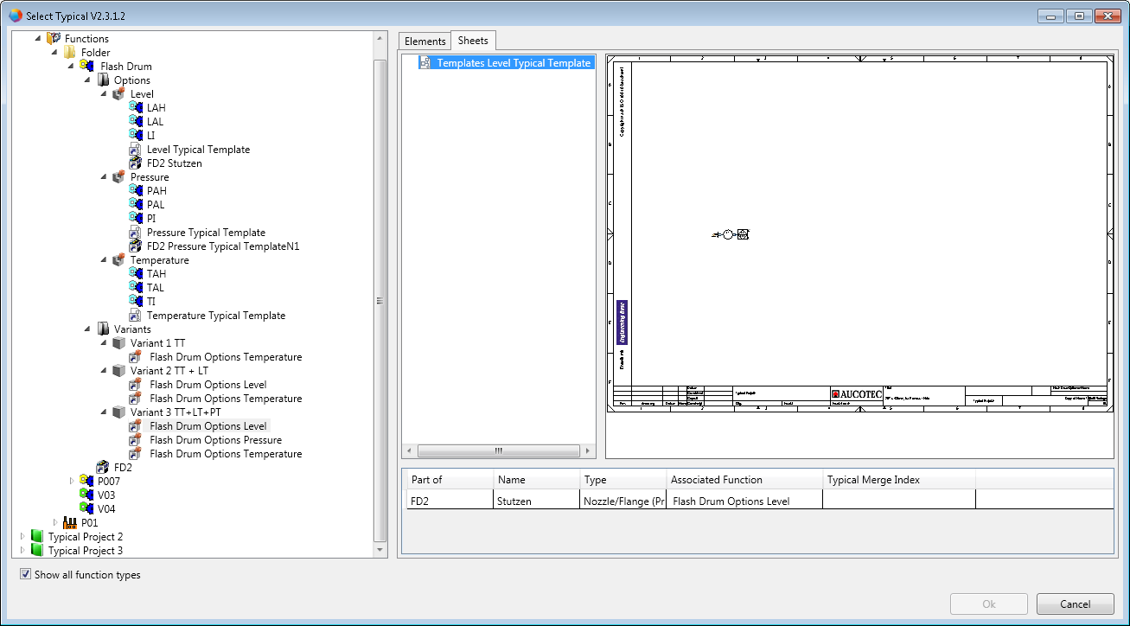Click the FD2 Pressure Typical TemplateN1 icon
This screenshot has width=1130, height=626.
coord(136,246)
